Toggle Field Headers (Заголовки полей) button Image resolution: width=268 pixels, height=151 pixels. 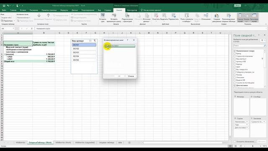[254, 18]
